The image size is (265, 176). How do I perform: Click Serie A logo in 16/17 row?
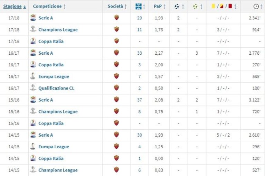33,53
